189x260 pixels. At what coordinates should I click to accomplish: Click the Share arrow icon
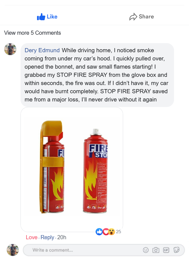coord(133,17)
